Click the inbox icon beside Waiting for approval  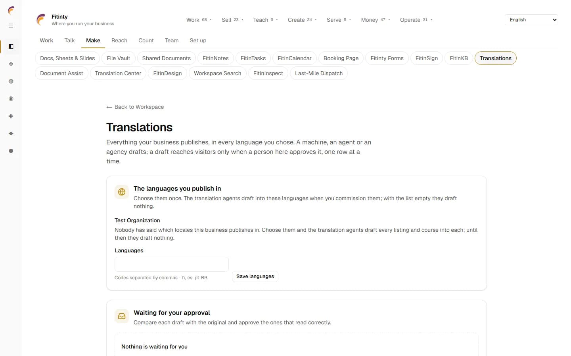tap(122, 316)
